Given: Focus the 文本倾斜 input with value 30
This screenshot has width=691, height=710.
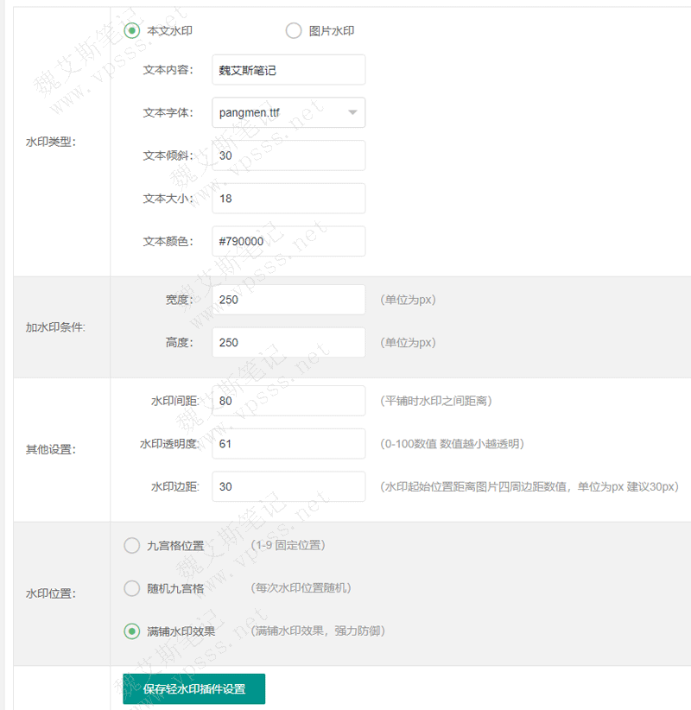Looking at the screenshot, I should click(x=288, y=155).
